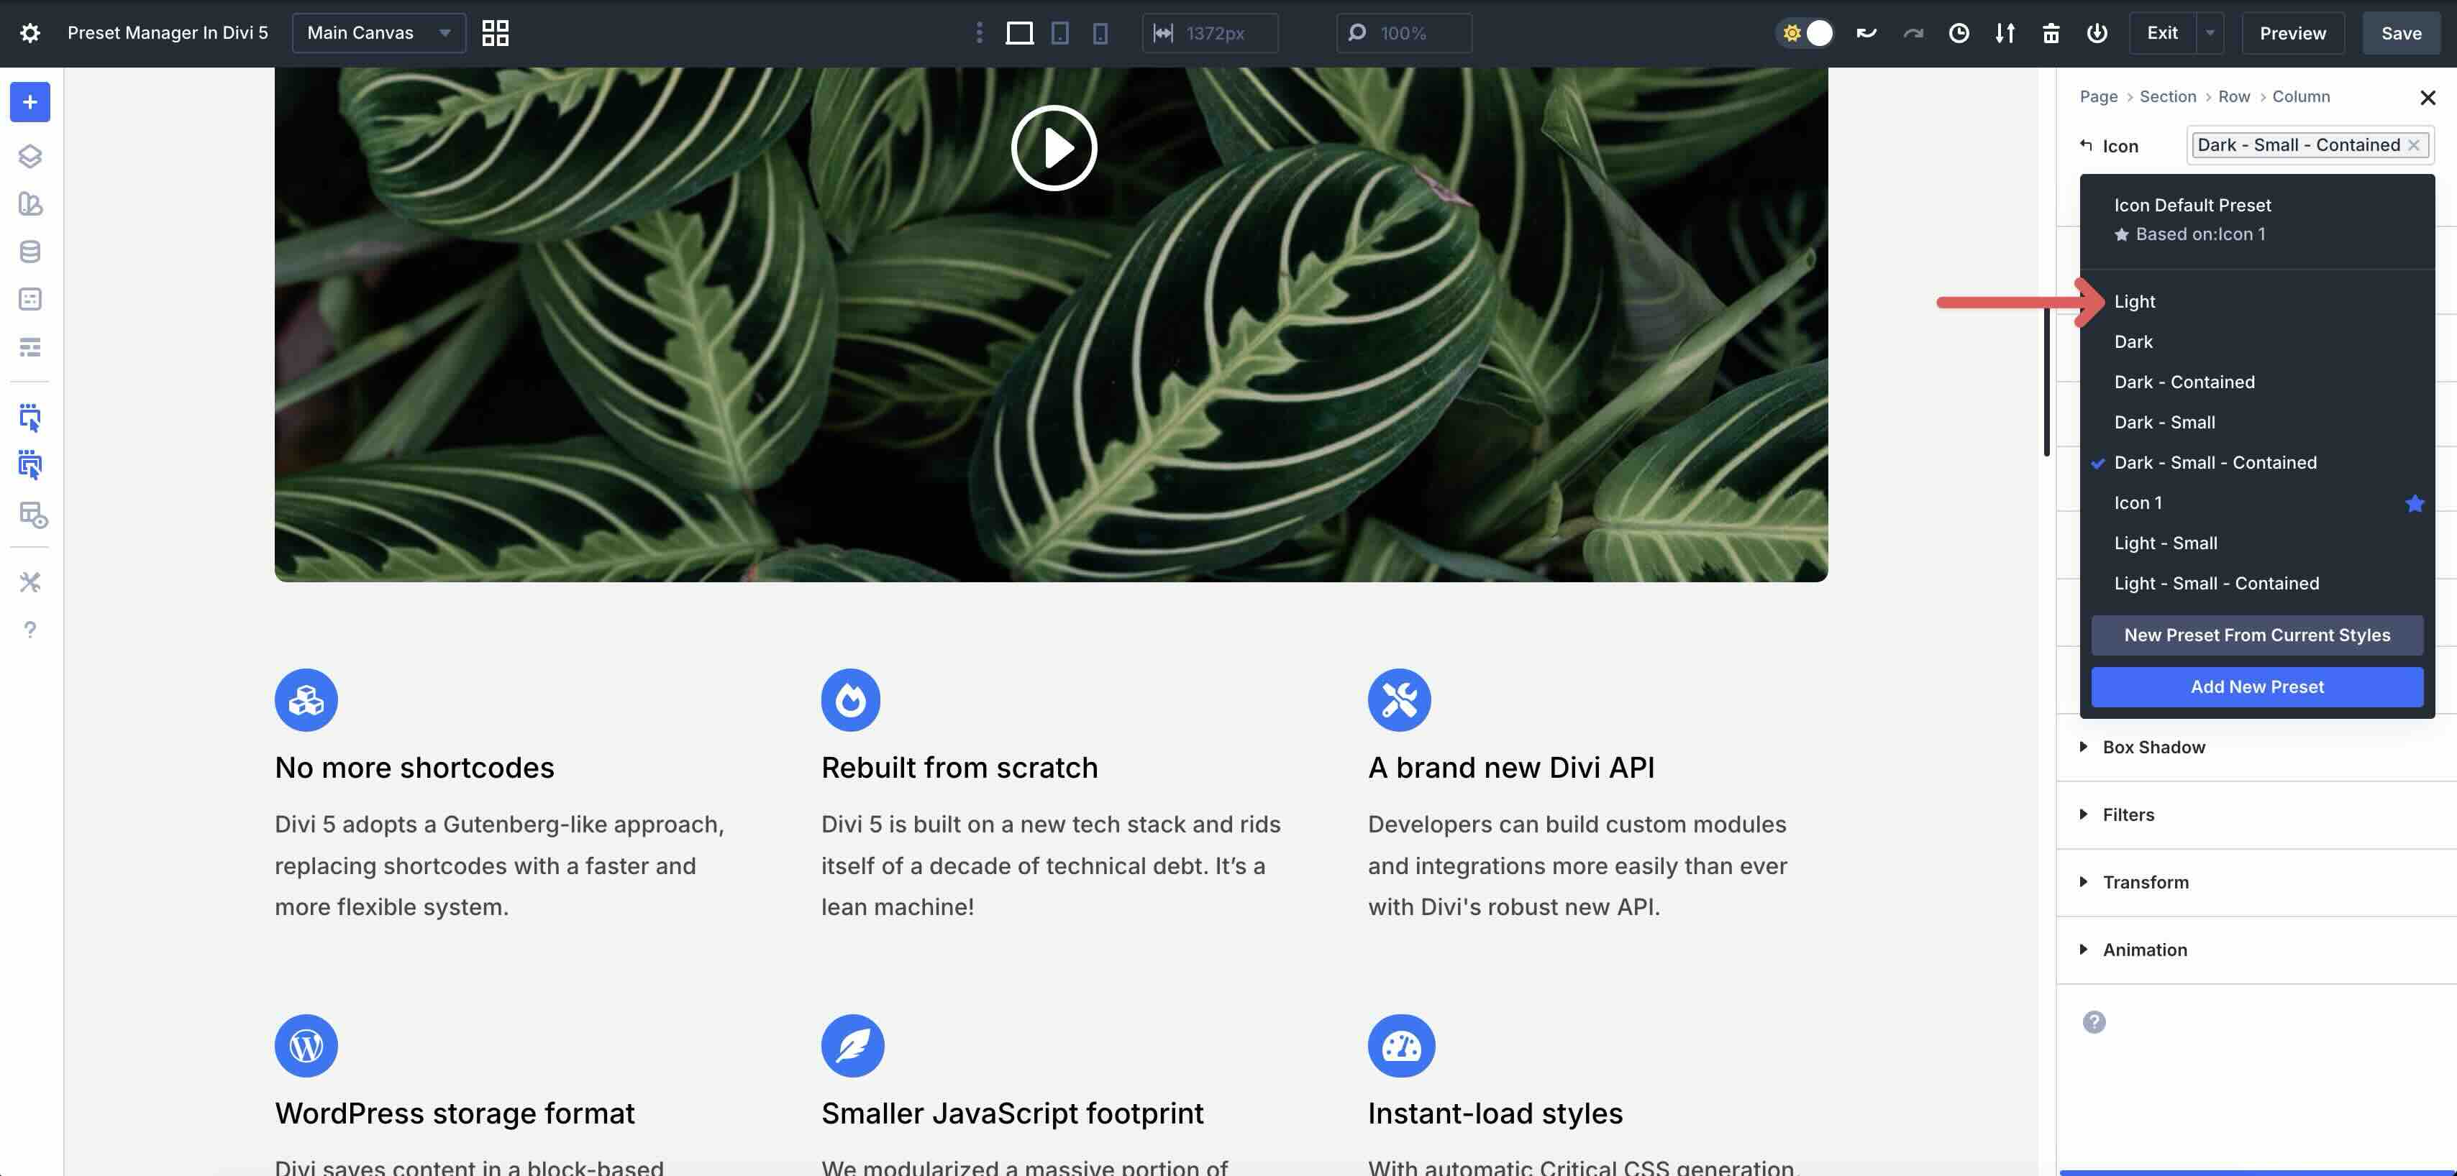The width and height of the screenshot is (2457, 1176).
Task: Open the Layers panel icon in sidebar
Action: click(x=29, y=156)
